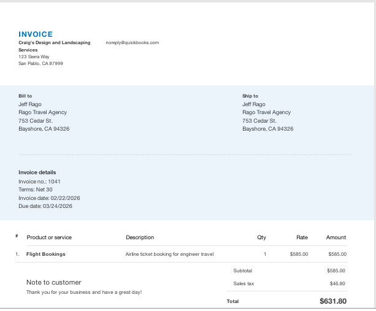Click the Amount column header

(336, 237)
